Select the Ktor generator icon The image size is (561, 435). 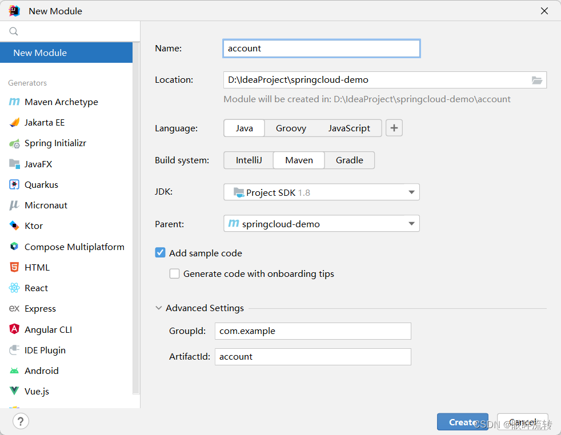(14, 226)
